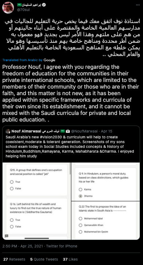Click the Translated from Arabic link
Image resolution: width=143 pixels, height=265 pixels.
pyautogui.click(x=22, y=60)
